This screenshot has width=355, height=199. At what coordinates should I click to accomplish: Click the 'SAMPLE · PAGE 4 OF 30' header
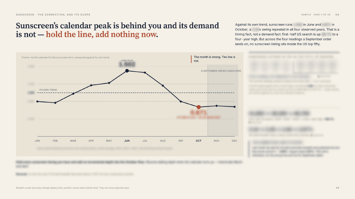point(316,15)
